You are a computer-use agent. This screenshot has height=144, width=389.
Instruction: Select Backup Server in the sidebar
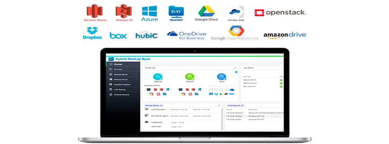point(123,79)
